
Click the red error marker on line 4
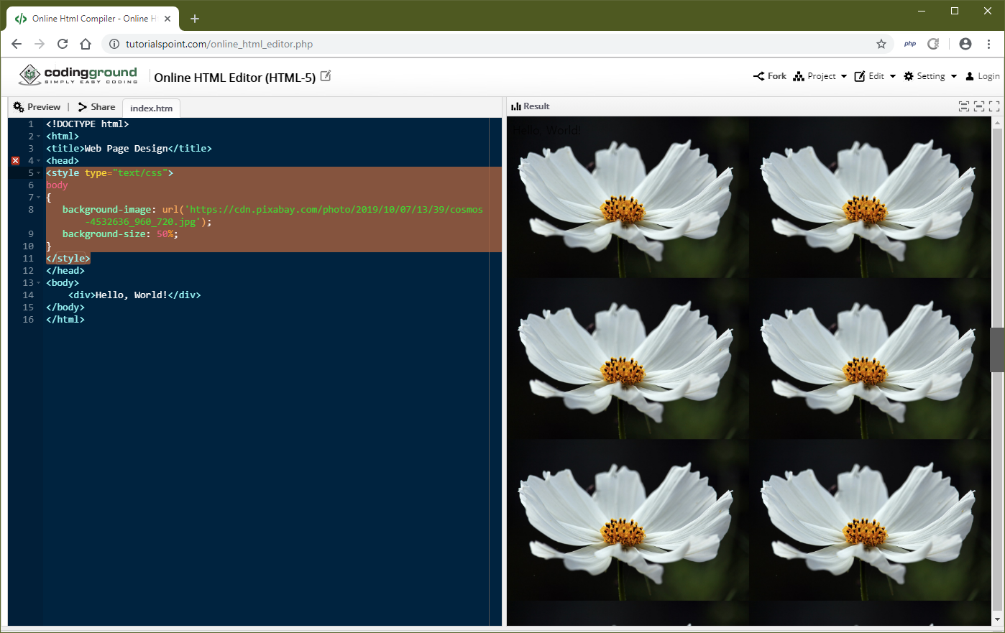click(15, 161)
